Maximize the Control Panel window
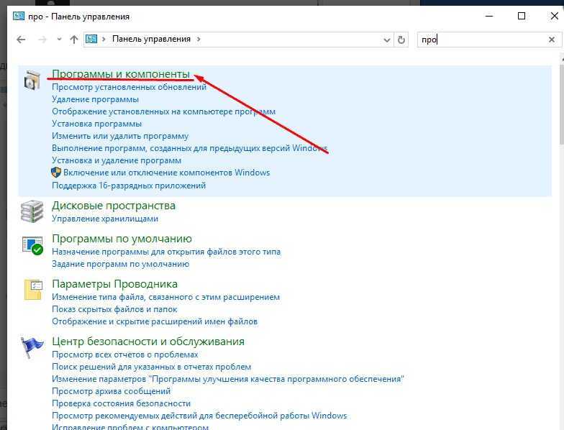The width and height of the screenshot is (564, 430). coord(522,16)
